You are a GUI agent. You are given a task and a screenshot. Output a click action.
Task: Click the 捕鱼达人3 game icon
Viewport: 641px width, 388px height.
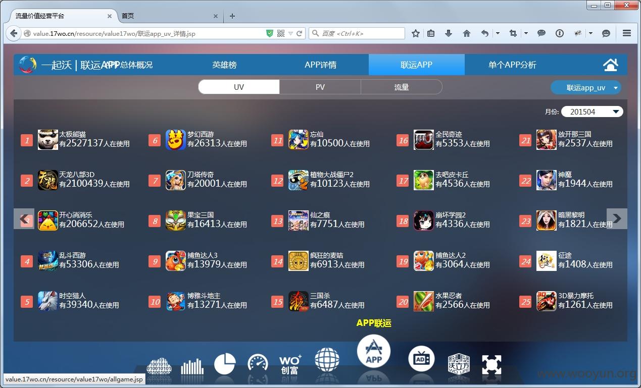pos(176,261)
